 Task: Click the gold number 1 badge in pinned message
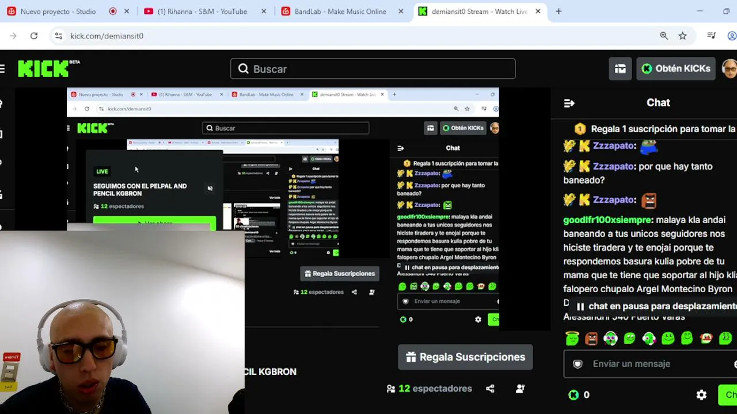click(580, 129)
